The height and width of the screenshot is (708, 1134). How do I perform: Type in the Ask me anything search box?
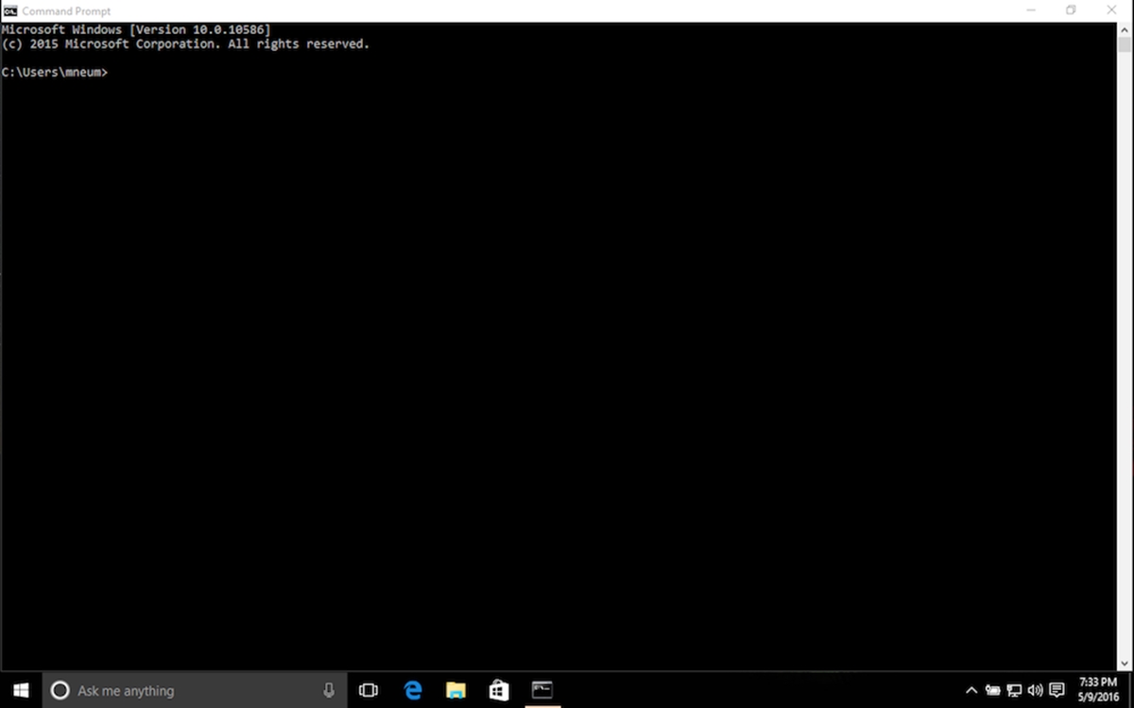coord(195,690)
